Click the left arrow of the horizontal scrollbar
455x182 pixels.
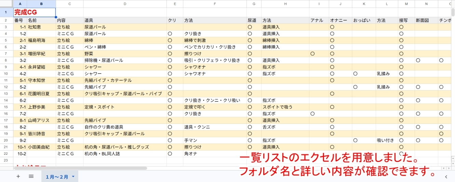point(444,168)
